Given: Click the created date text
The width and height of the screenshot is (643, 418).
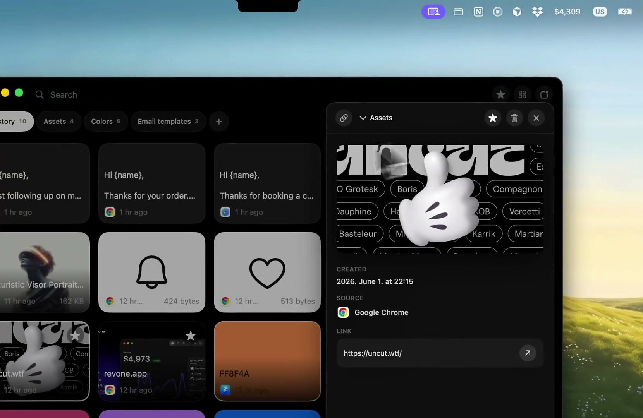Looking at the screenshot, I should (375, 281).
